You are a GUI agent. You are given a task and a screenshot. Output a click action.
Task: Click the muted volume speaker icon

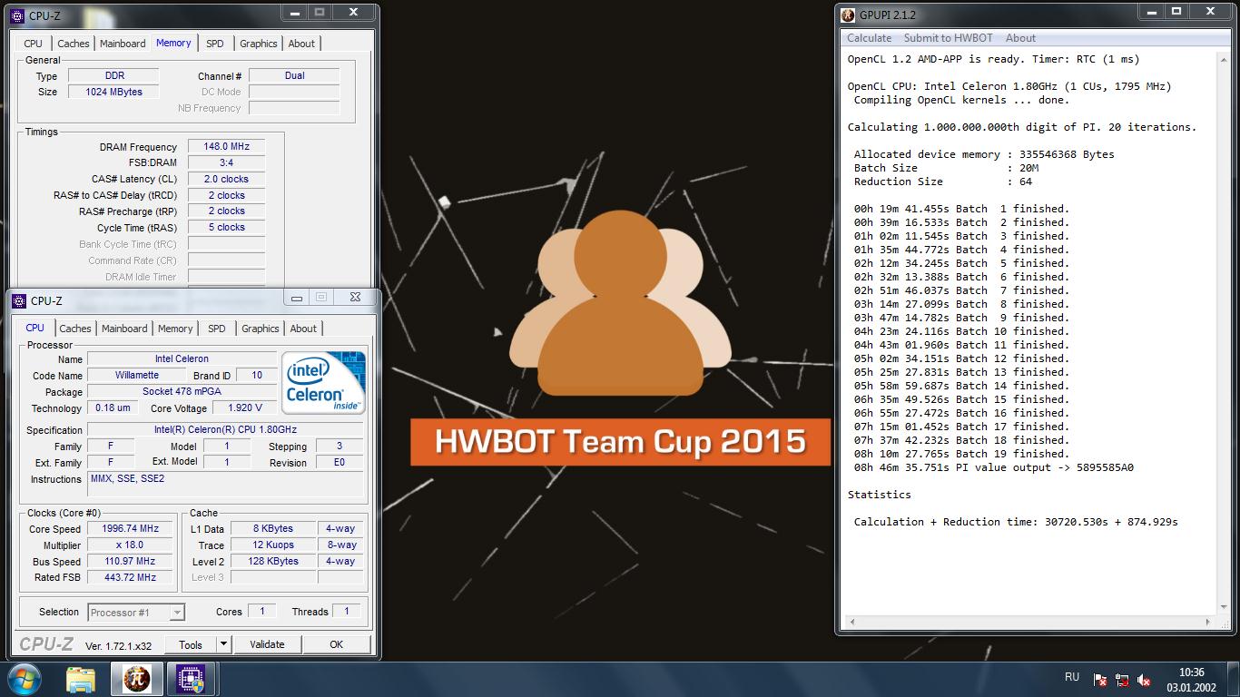tap(1145, 679)
